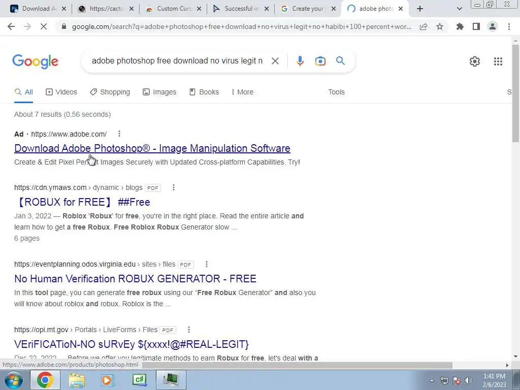This screenshot has width=520, height=390.
Task: Click the address bar URL
Action: 242,26
